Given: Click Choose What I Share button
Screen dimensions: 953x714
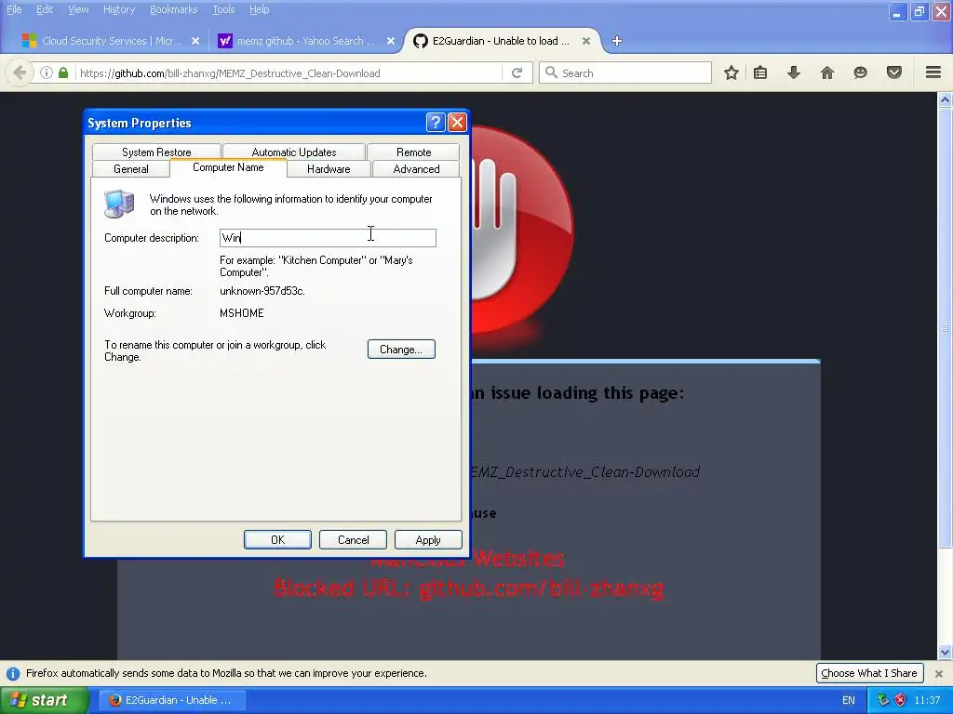Looking at the screenshot, I should (869, 673).
